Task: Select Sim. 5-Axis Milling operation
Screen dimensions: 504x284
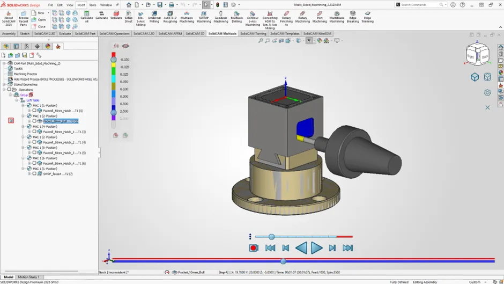Action: tap(140, 19)
